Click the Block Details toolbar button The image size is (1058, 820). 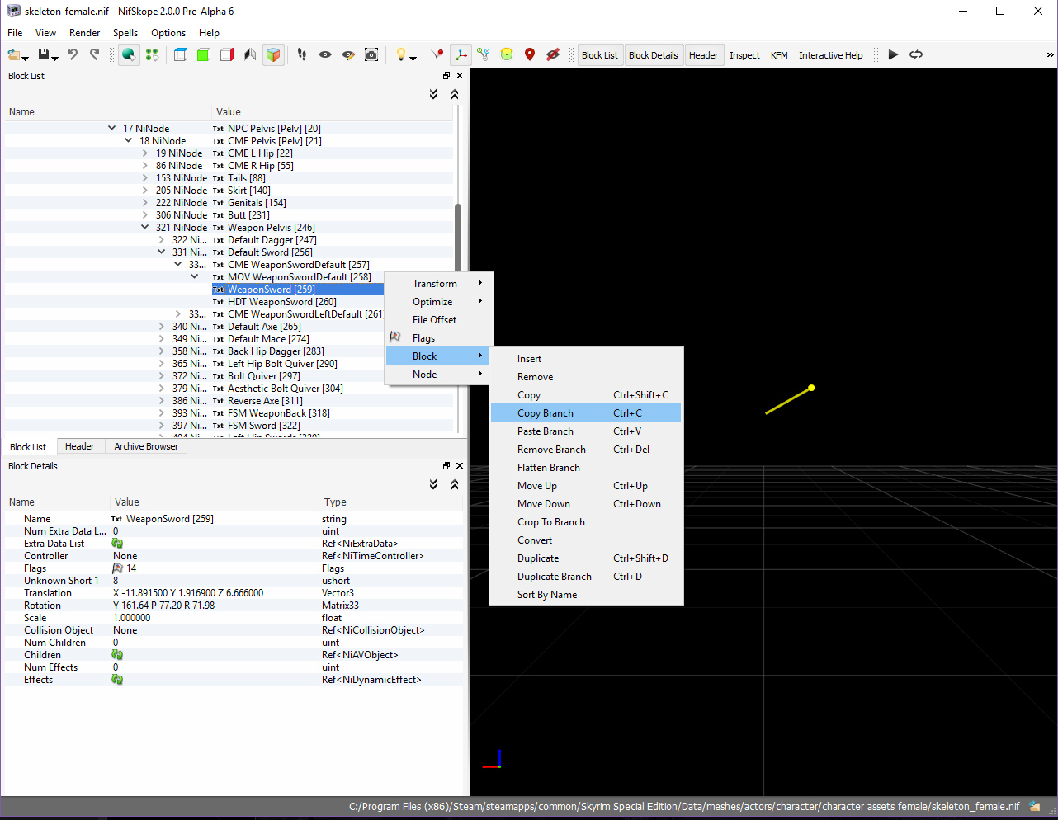click(x=654, y=55)
